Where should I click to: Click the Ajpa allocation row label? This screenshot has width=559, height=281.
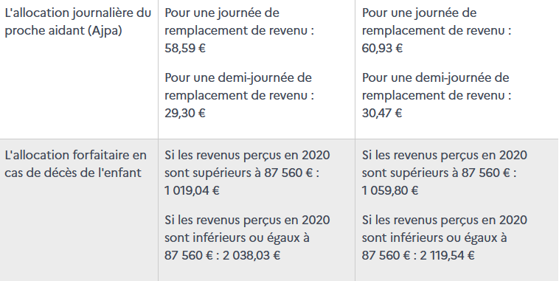[78, 21]
